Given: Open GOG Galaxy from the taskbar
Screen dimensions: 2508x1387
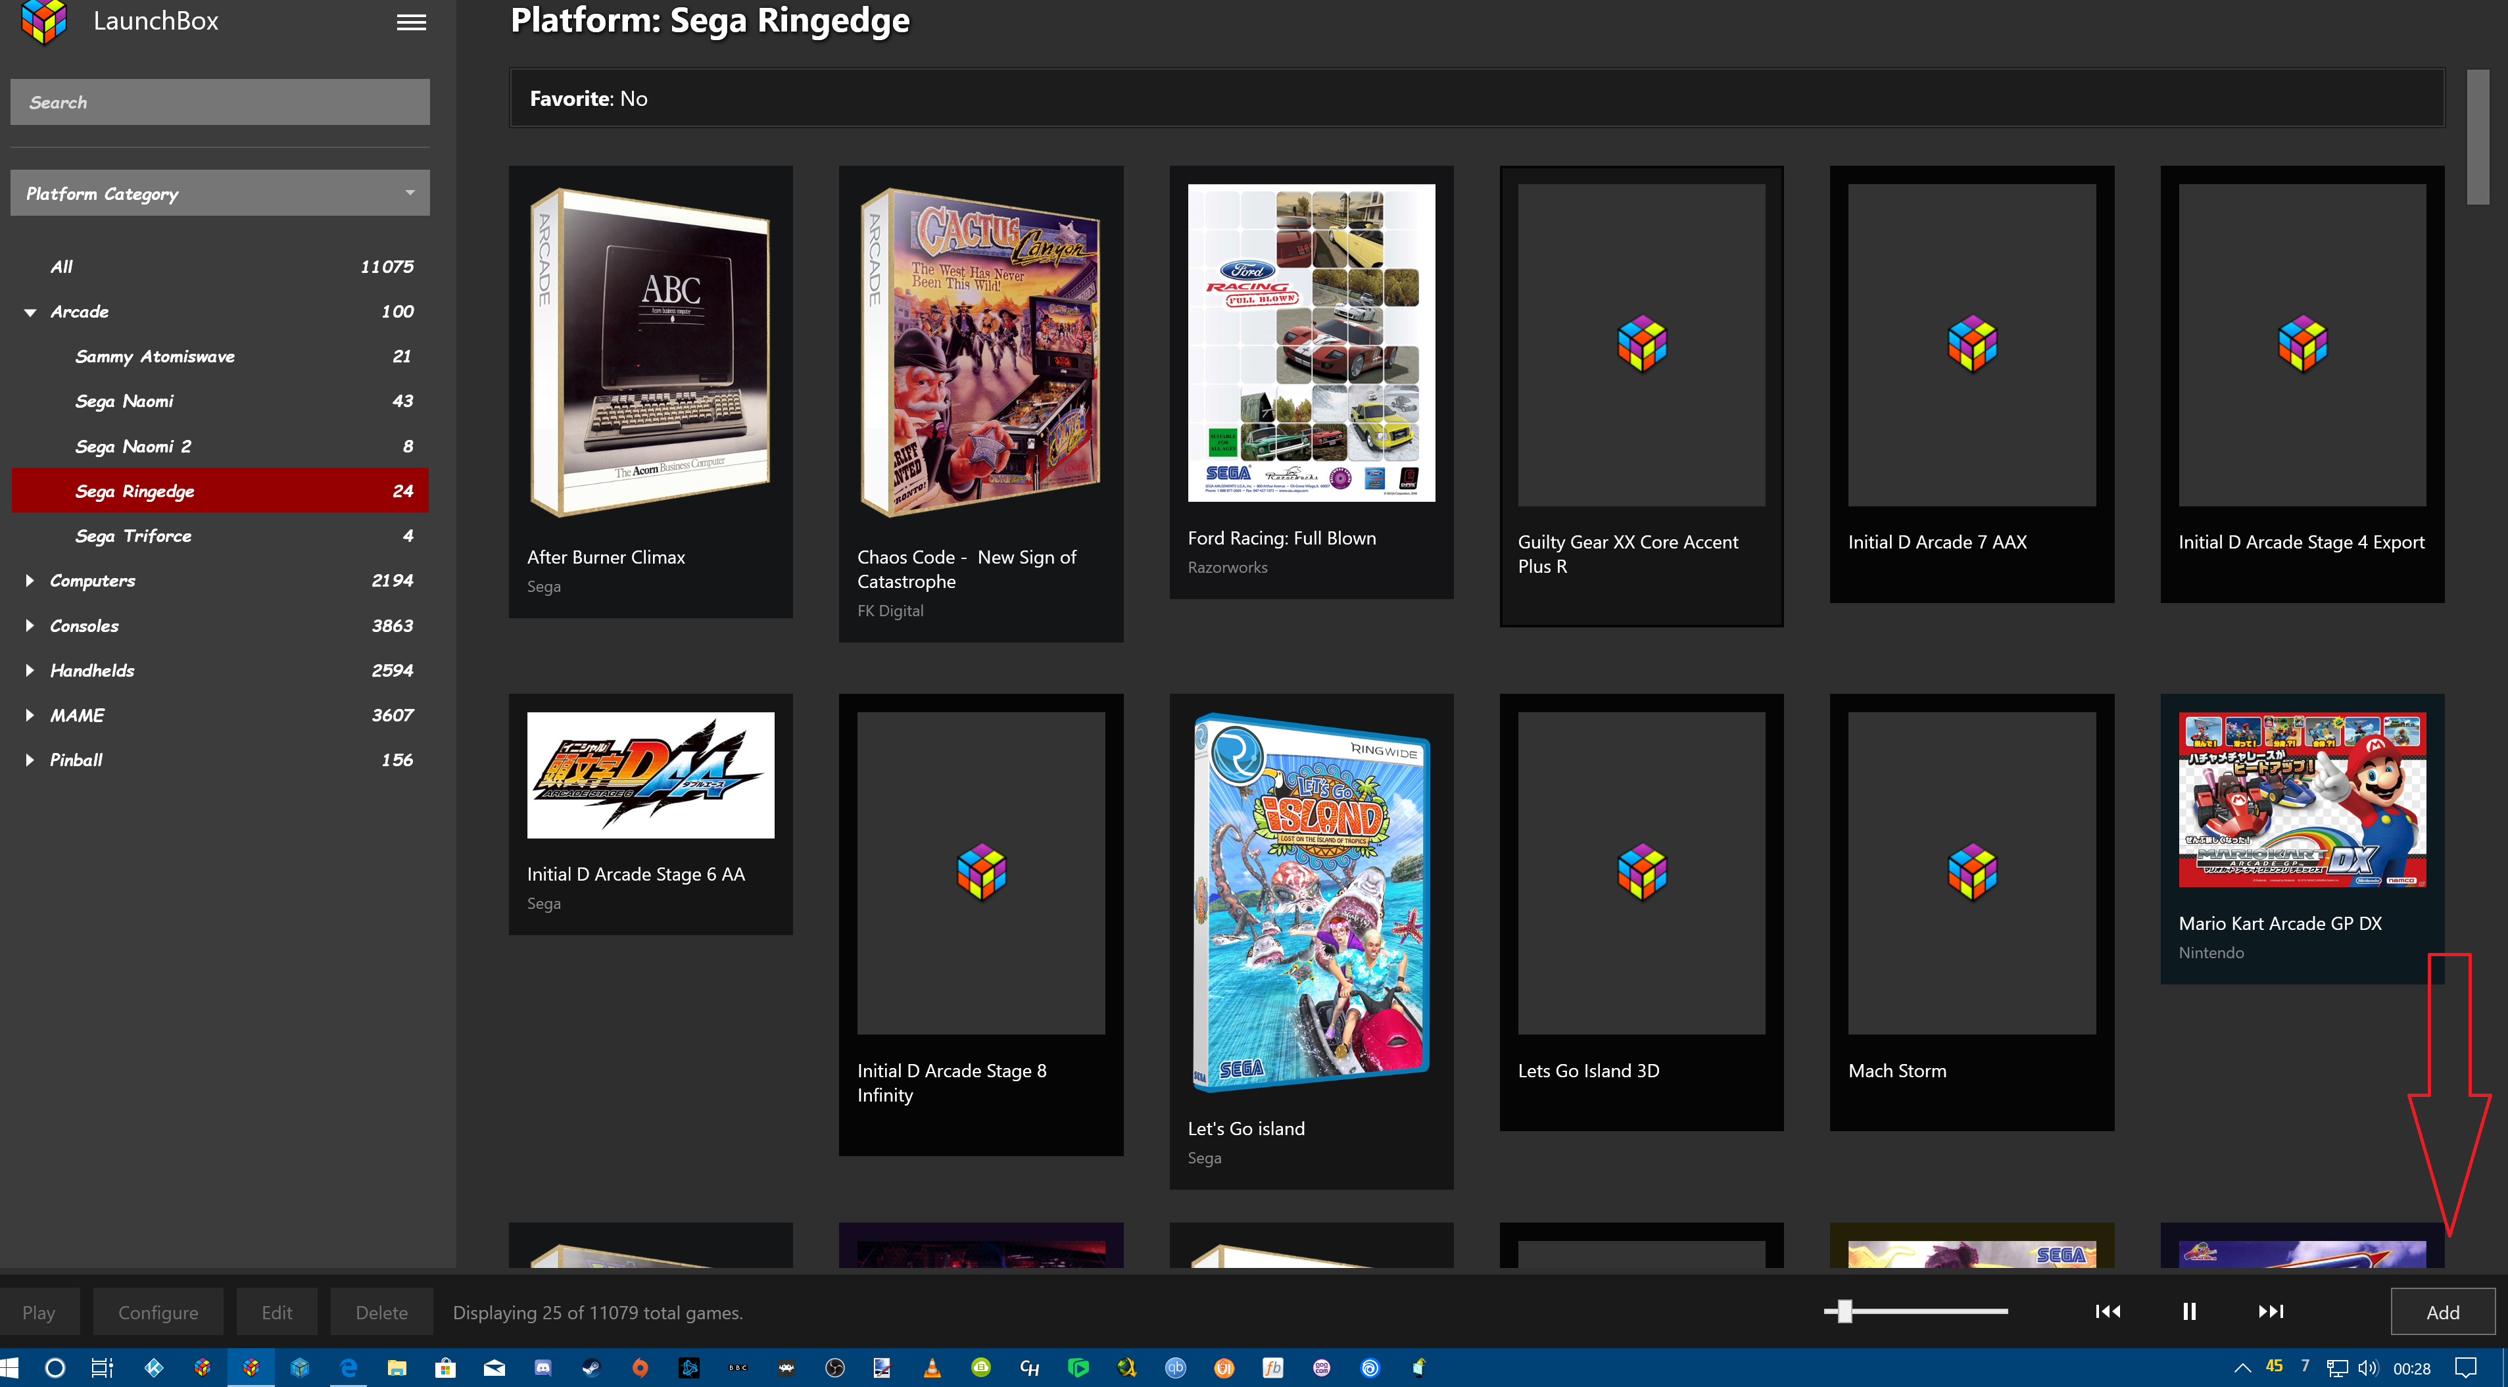Looking at the screenshot, I should click(x=1321, y=1367).
